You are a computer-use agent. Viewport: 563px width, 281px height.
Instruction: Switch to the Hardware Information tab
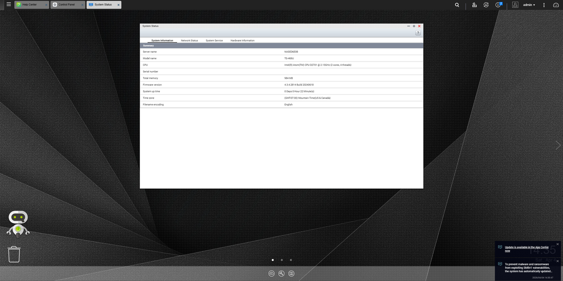point(242,41)
